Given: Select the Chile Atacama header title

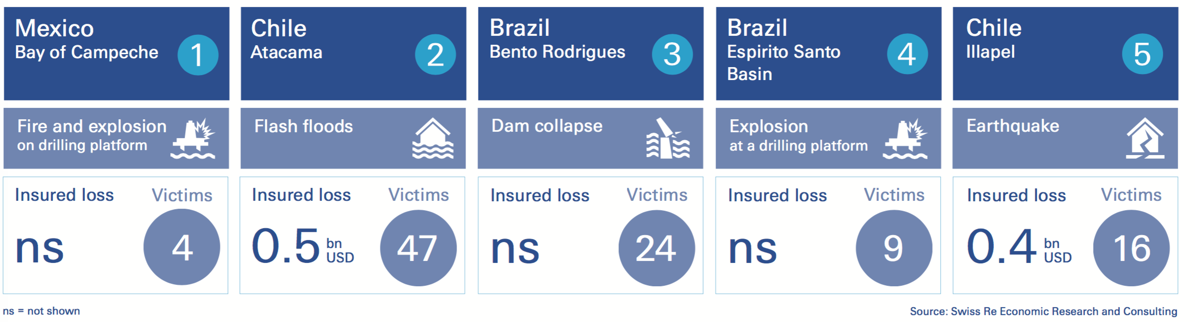Looking at the screenshot, I should pos(286,40).
